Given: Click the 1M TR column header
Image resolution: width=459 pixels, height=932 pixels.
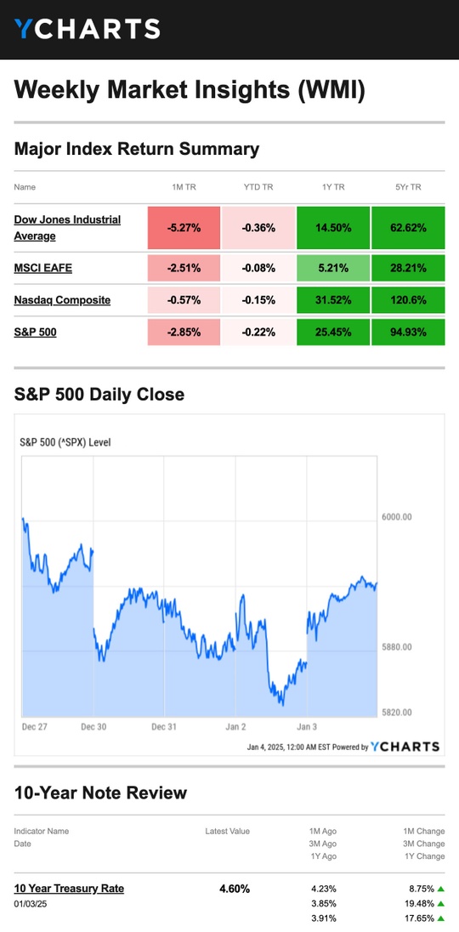Looking at the screenshot, I should coord(184,187).
